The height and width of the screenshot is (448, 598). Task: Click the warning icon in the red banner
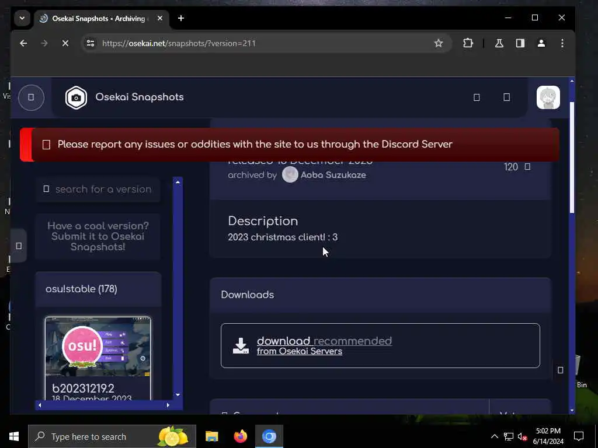click(x=46, y=145)
